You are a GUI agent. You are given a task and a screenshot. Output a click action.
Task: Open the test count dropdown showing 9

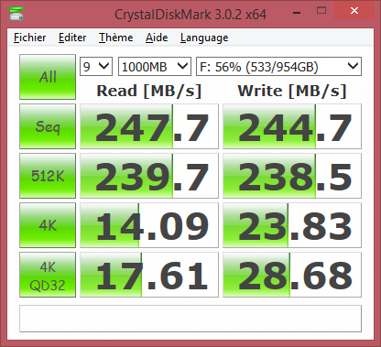[x=96, y=66]
